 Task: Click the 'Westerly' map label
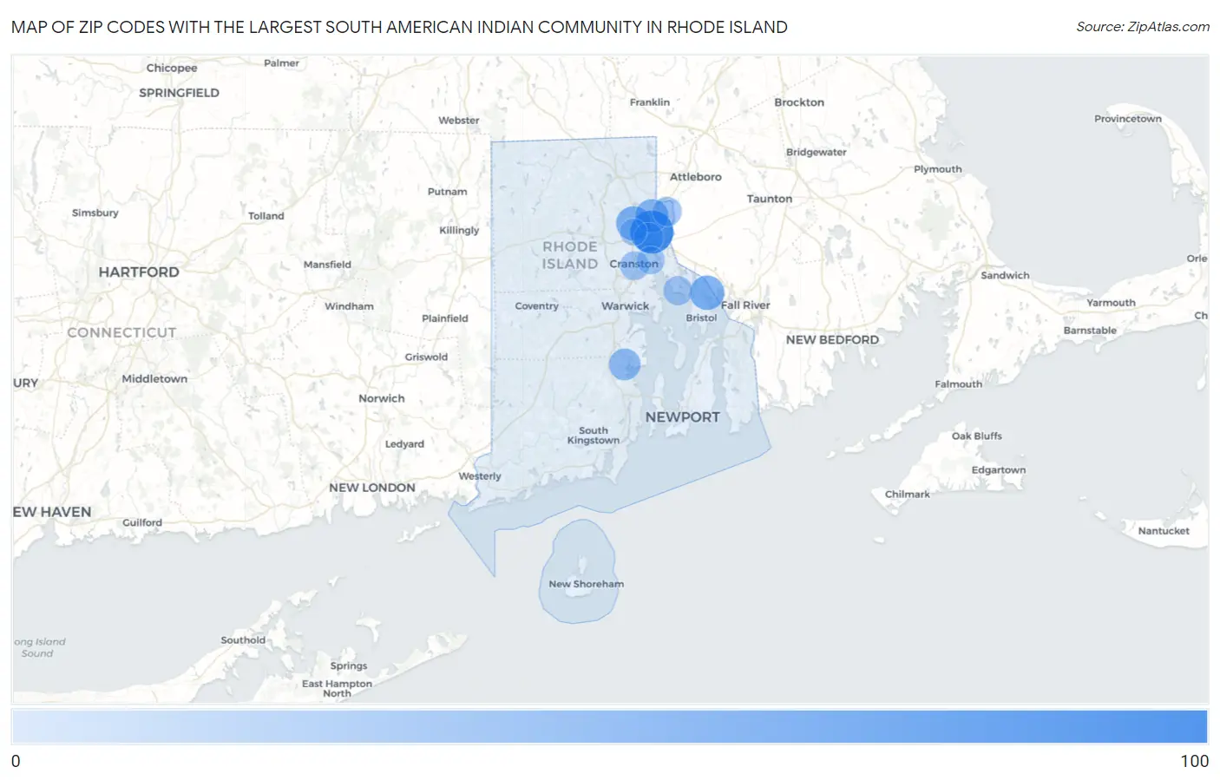click(480, 476)
